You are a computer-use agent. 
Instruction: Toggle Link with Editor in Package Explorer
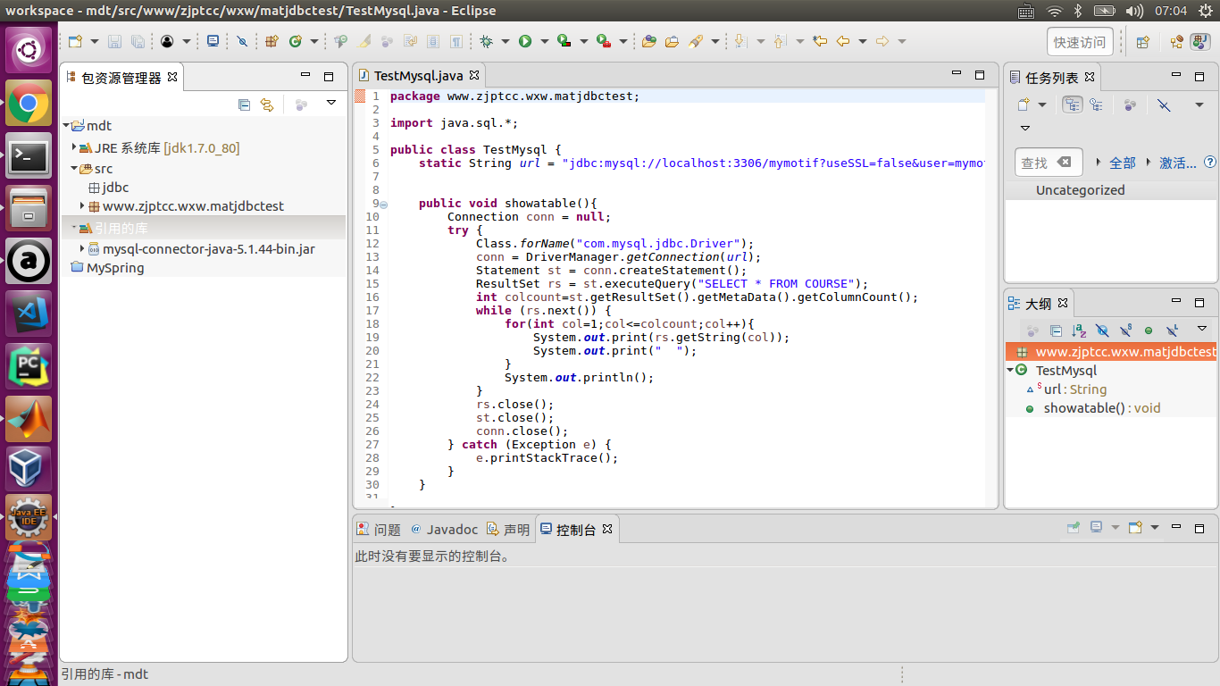click(266, 105)
